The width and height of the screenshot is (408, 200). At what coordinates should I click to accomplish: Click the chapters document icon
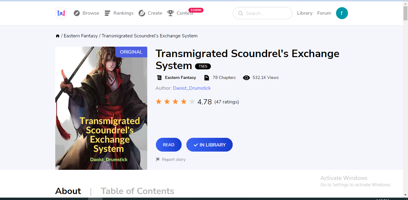[x=206, y=78]
